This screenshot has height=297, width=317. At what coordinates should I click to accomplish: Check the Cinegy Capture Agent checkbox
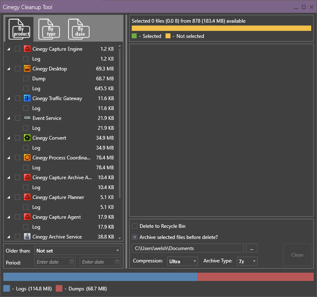pyautogui.click(x=18, y=217)
